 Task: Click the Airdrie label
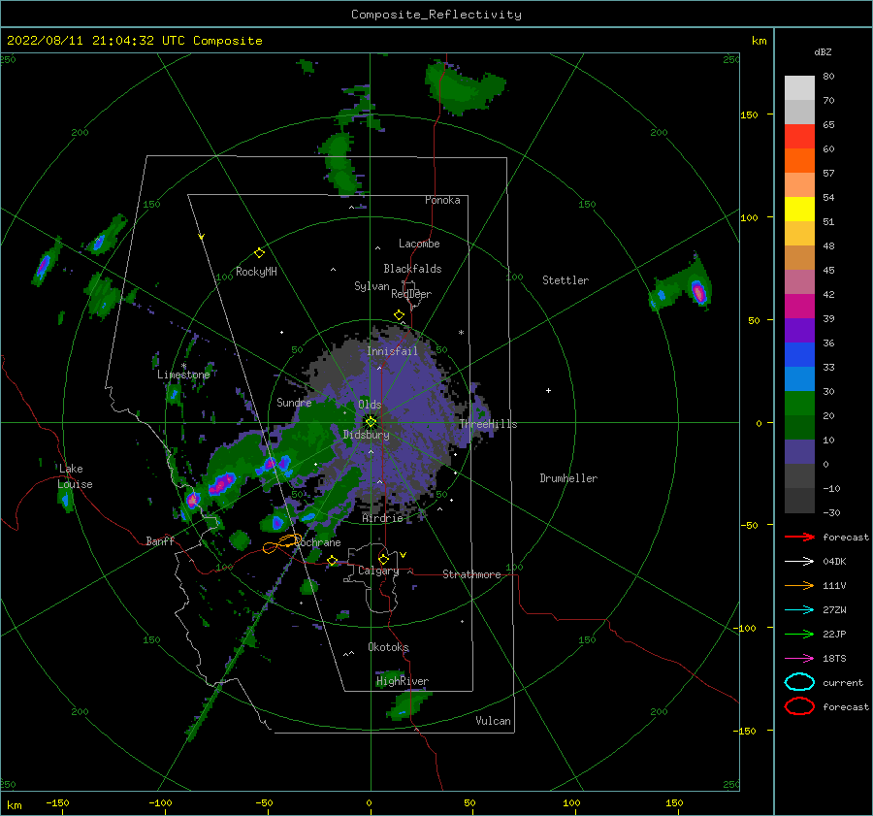tap(382, 518)
